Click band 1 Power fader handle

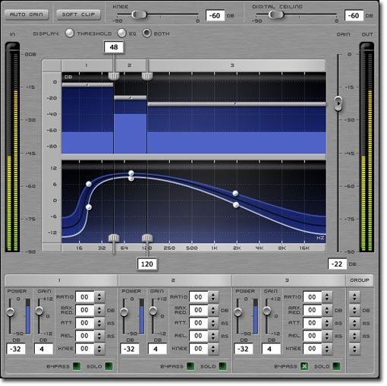pyautogui.click(x=10, y=312)
